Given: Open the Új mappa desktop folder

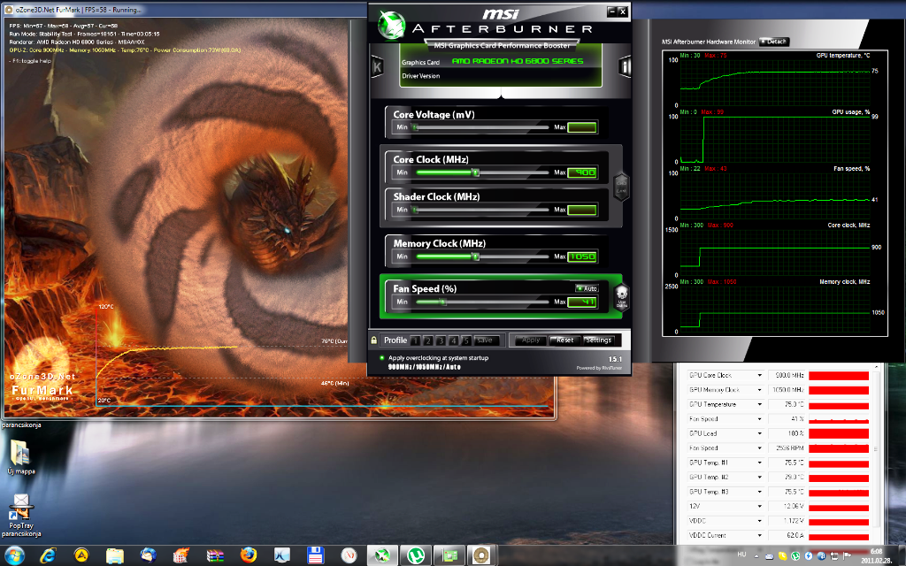Looking at the screenshot, I should click(21, 457).
